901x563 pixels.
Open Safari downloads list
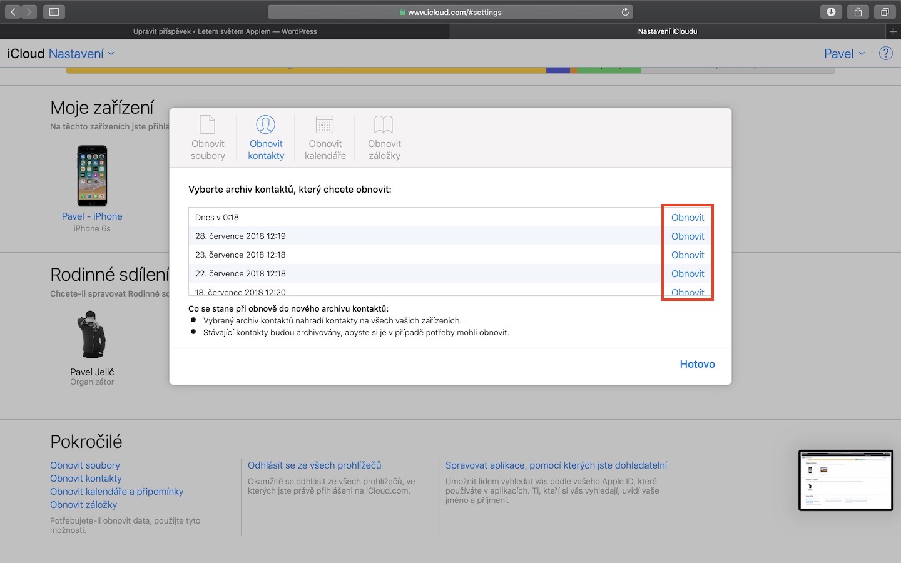(x=831, y=12)
